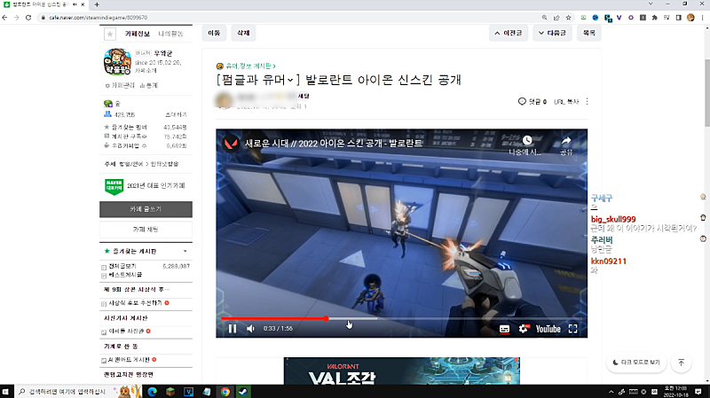
Task: Click the 우리카페앱 수 row
Action: [146, 145]
